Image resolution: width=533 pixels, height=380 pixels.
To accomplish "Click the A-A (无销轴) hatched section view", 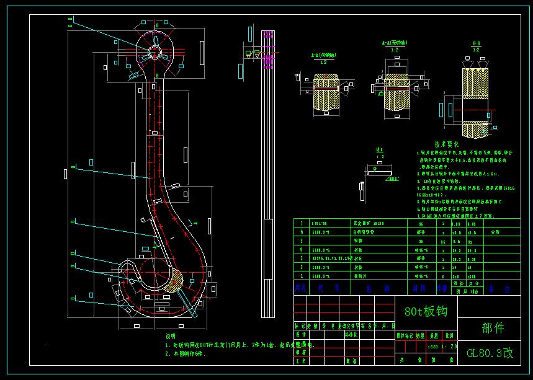I will 396,92.
